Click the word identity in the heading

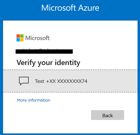coord(68,63)
